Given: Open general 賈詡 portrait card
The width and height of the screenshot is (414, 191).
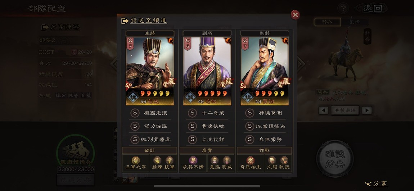Looking at the screenshot, I should pos(265,71).
